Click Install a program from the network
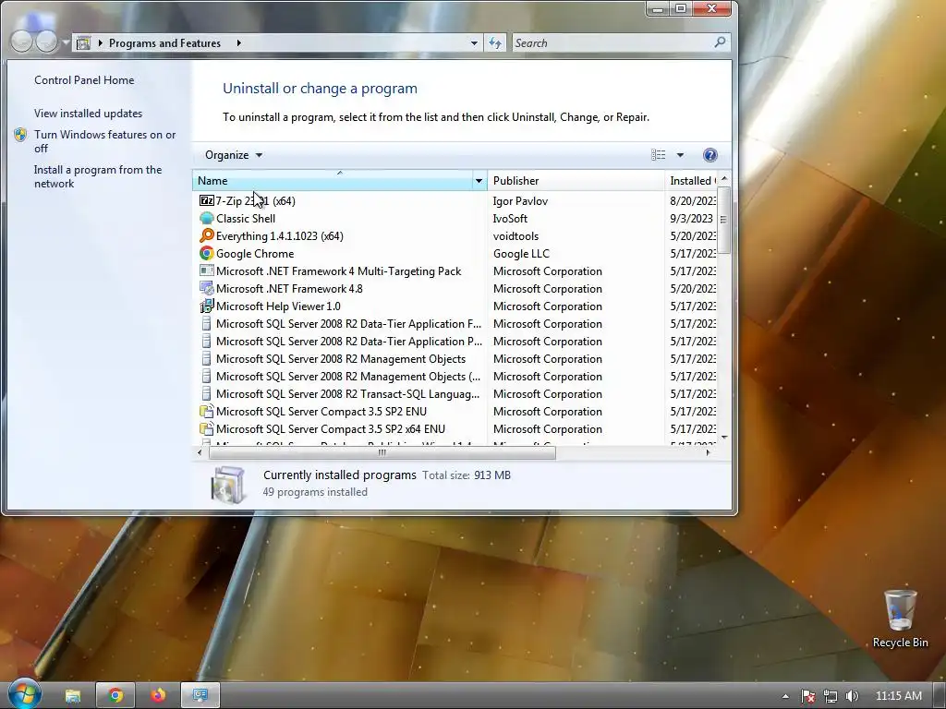Viewport: 946px width, 709px height. [x=98, y=176]
